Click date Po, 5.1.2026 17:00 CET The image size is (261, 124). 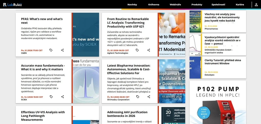point(32,51)
